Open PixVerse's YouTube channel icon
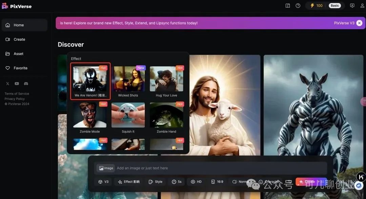Viewport: 366px width, 199px height. pos(17,84)
